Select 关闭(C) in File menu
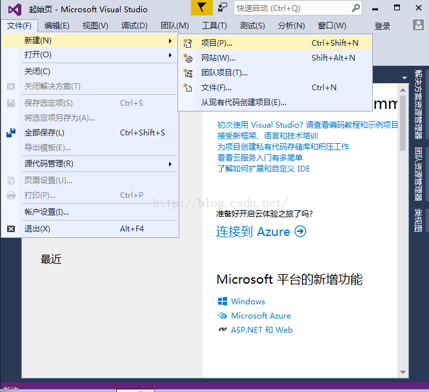Viewport: 429px width, 392px height. [x=90, y=72]
